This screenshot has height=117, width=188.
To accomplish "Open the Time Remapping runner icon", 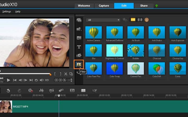I will tap(95, 91).
